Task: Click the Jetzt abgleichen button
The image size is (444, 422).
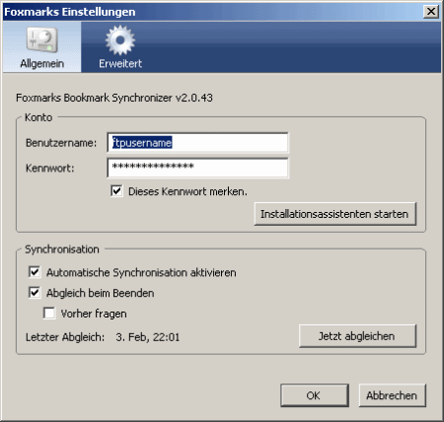Action: pos(357,336)
